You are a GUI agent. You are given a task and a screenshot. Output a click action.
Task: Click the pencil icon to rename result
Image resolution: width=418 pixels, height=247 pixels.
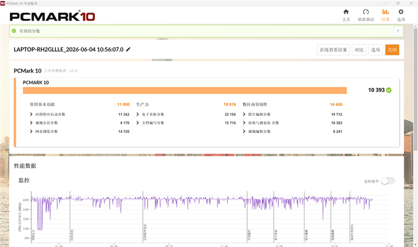pyautogui.click(x=128, y=49)
